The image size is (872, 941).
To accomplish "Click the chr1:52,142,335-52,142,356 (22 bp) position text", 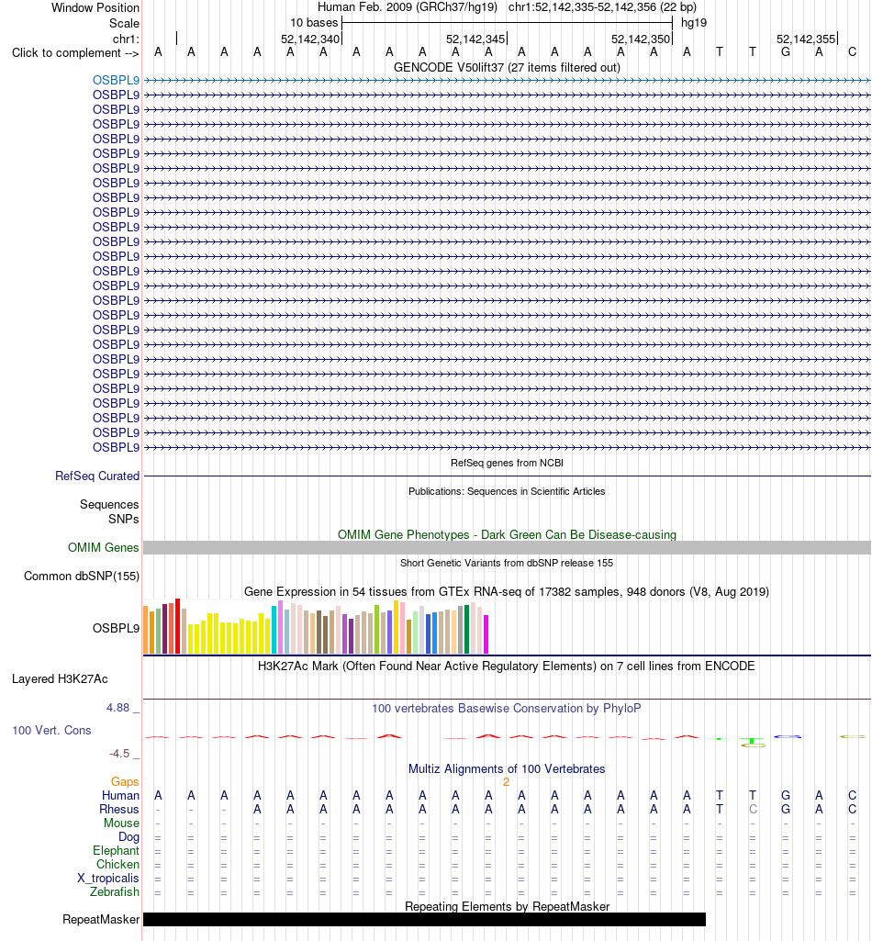I will click(x=602, y=7).
